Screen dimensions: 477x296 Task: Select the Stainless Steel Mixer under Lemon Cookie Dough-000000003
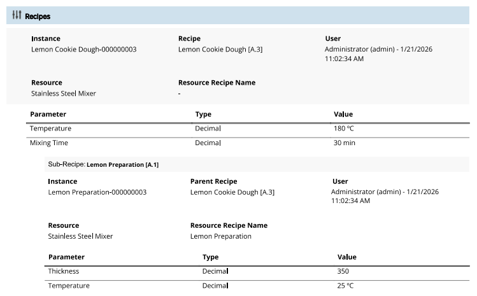pos(64,94)
